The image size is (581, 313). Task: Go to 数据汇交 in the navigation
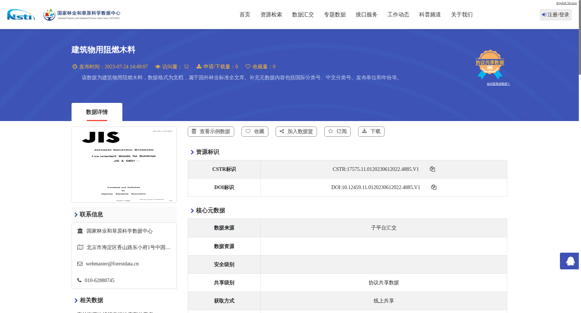(303, 15)
